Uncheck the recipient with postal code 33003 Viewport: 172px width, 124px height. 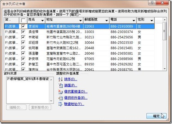click(x=23, y=32)
